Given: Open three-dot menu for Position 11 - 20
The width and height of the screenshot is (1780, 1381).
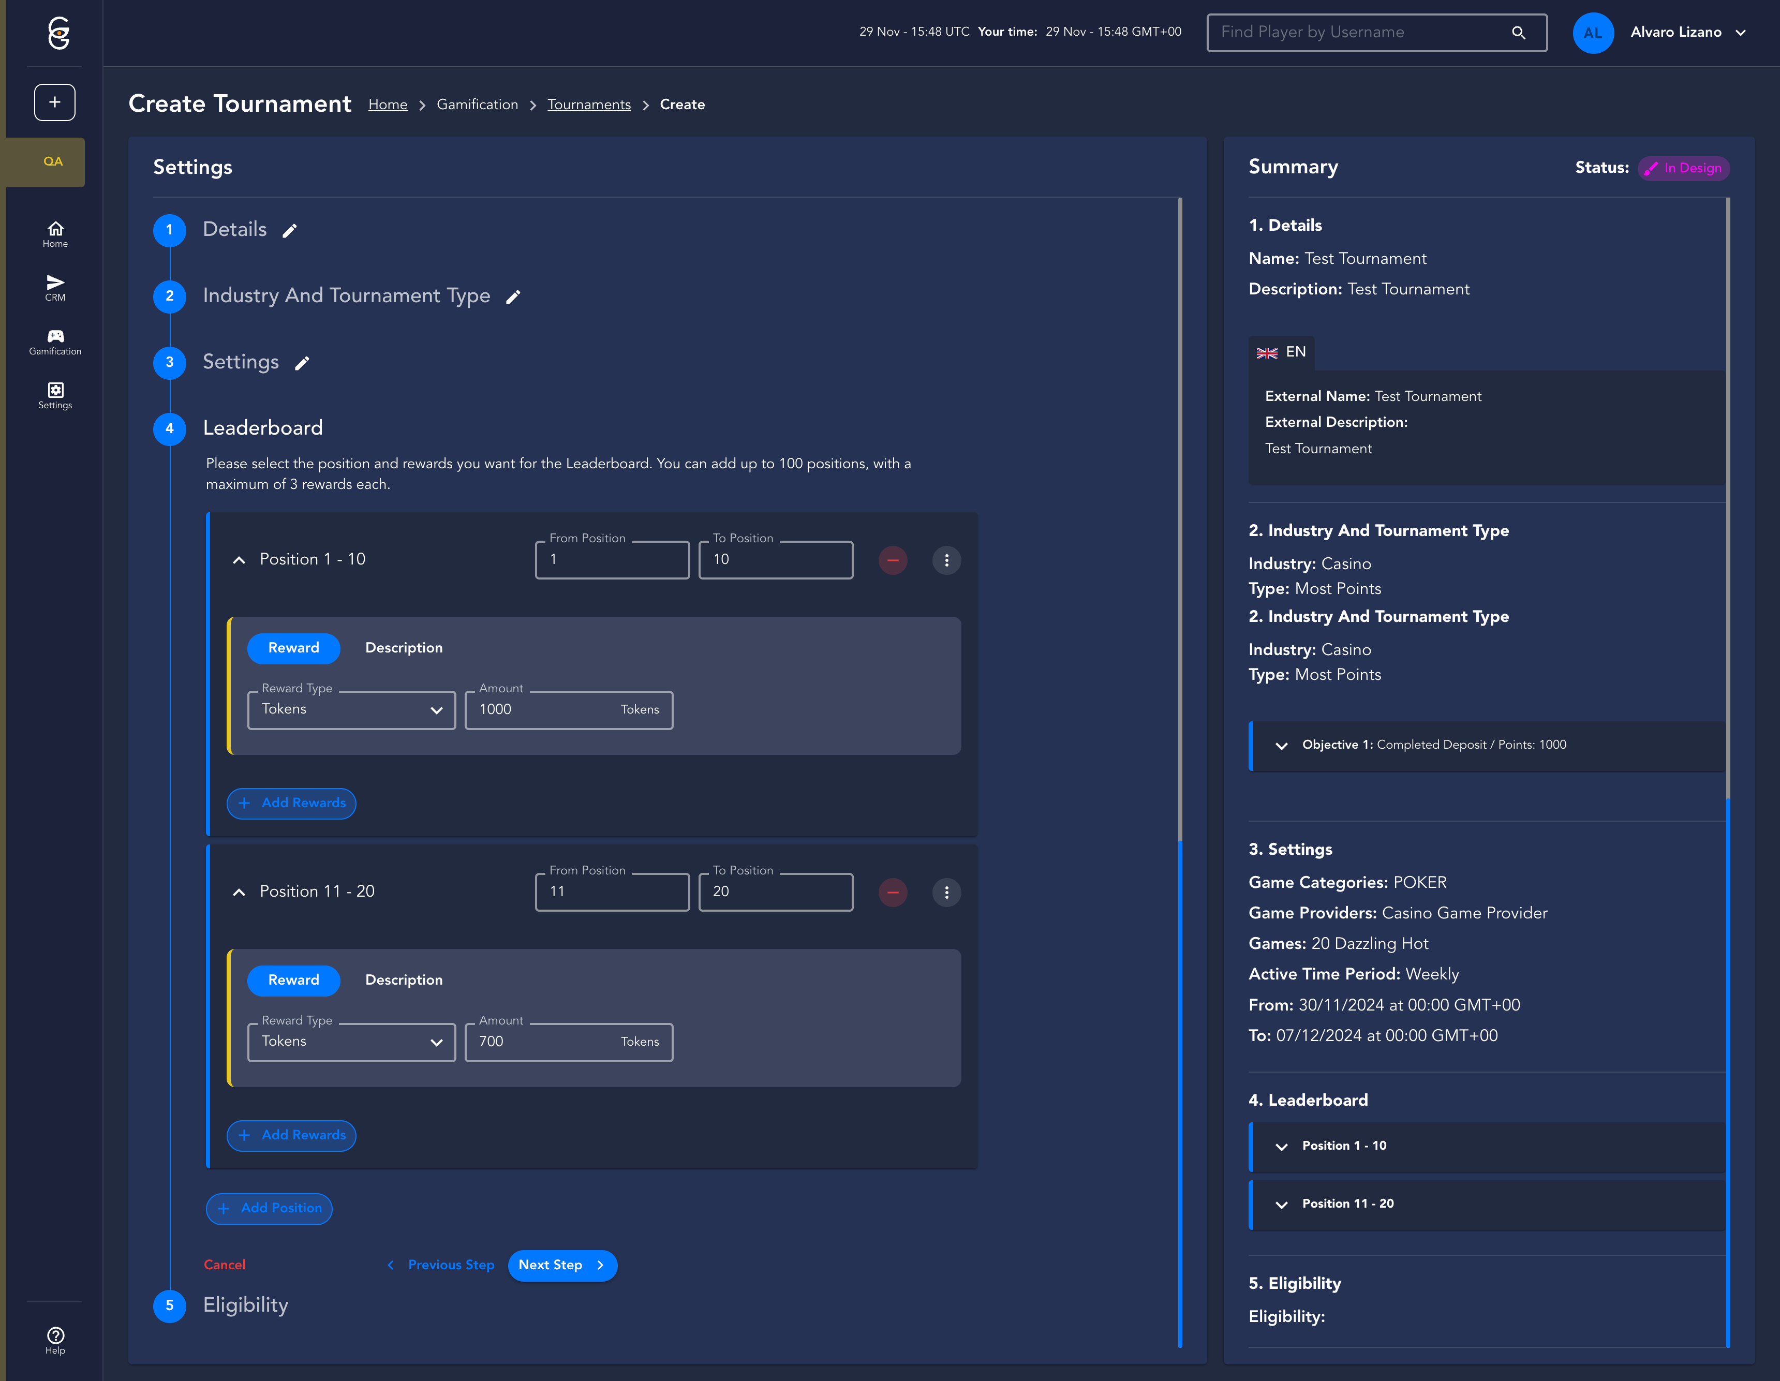Looking at the screenshot, I should pos(945,892).
